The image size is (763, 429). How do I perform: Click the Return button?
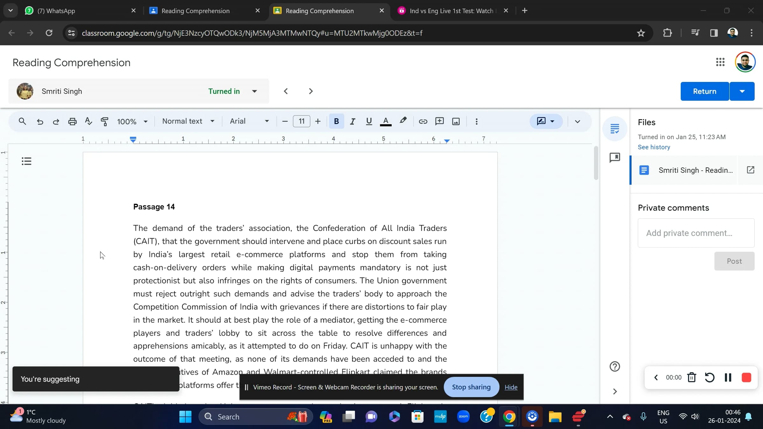[705, 92]
